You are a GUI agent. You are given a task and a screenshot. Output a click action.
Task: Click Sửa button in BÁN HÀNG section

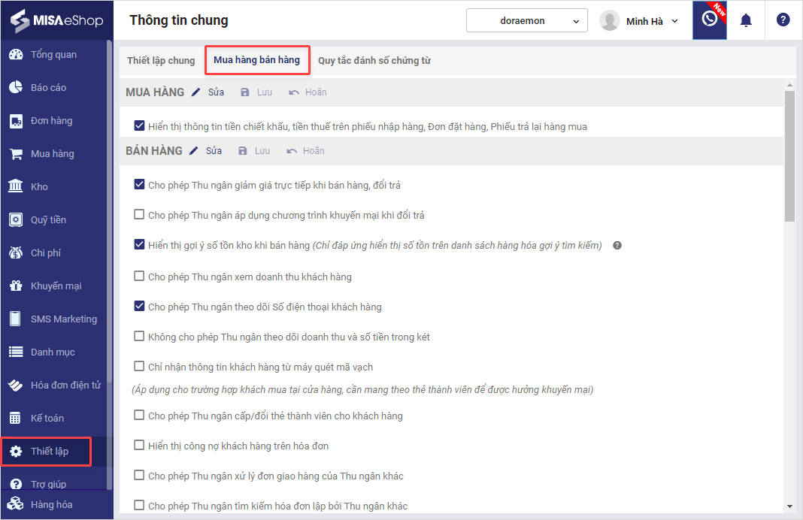pyautogui.click(x=206, y=151)
